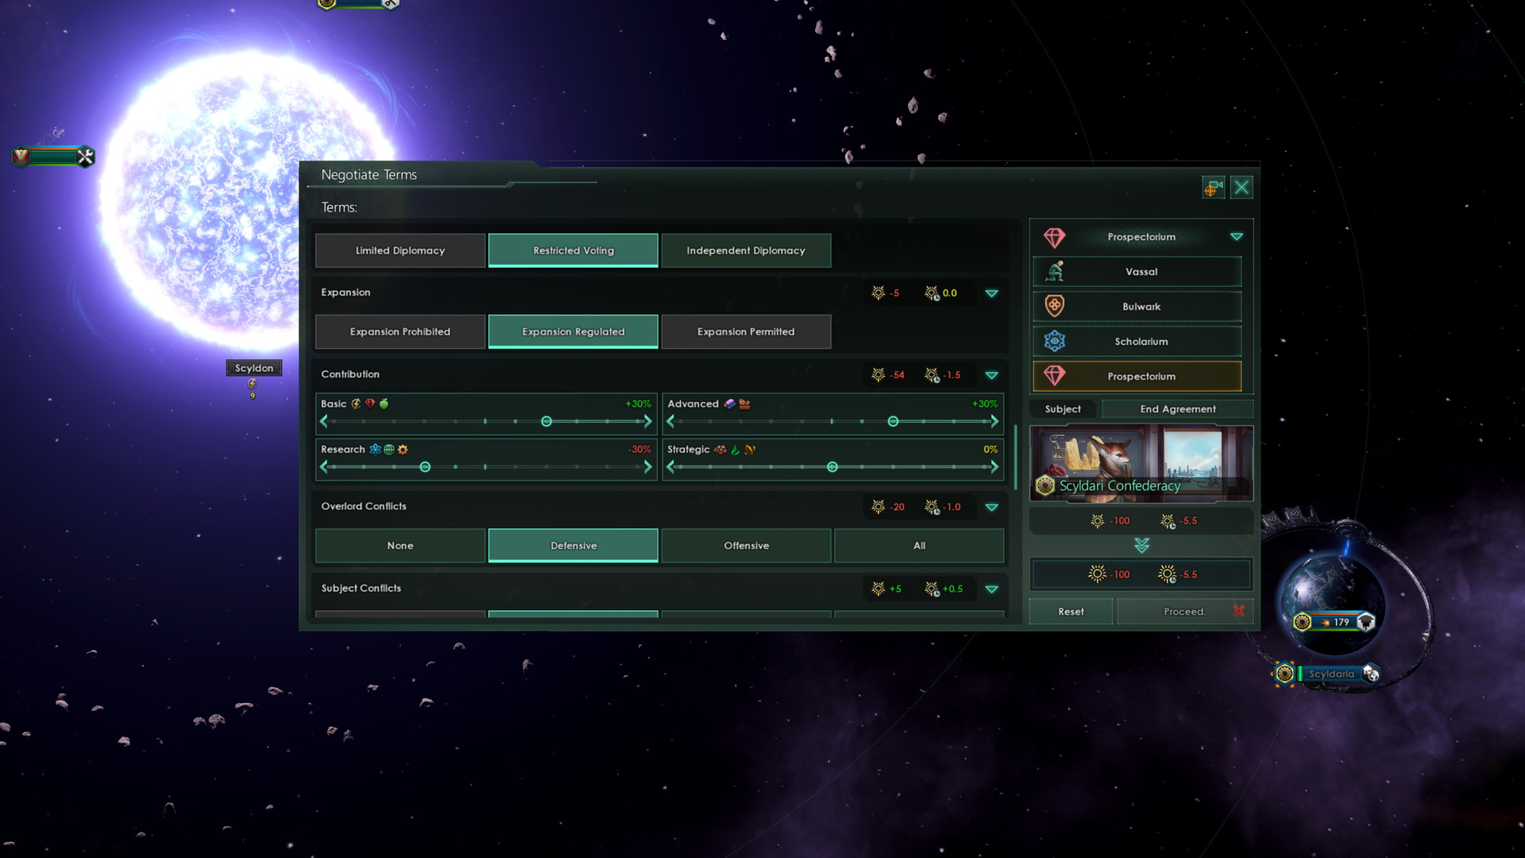Screen dimensions: 1525x858
Task: Expand the Subject Conflicts dropdown arrow
Action: tap(990, 588)
